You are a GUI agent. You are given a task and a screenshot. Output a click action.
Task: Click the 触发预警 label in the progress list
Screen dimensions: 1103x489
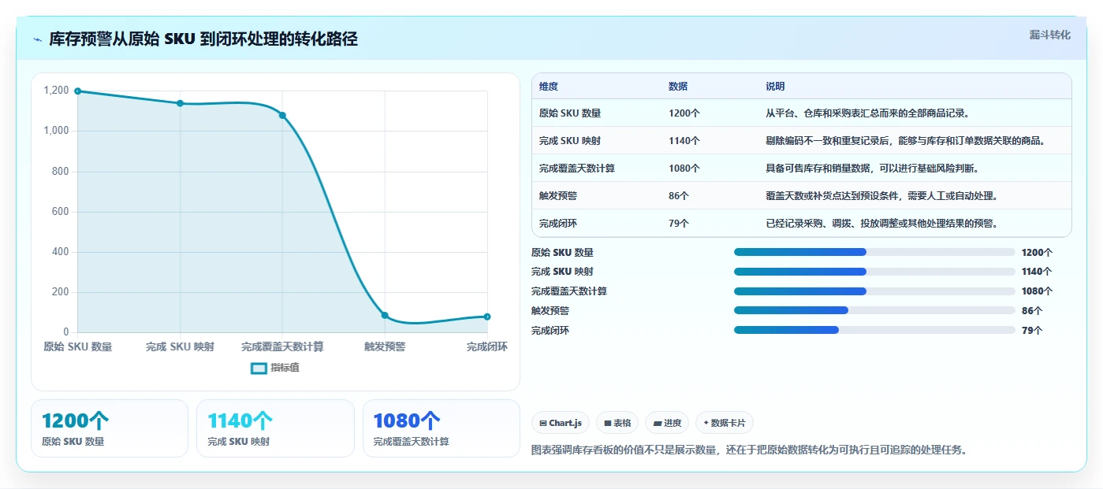click(x=550, y=311)
